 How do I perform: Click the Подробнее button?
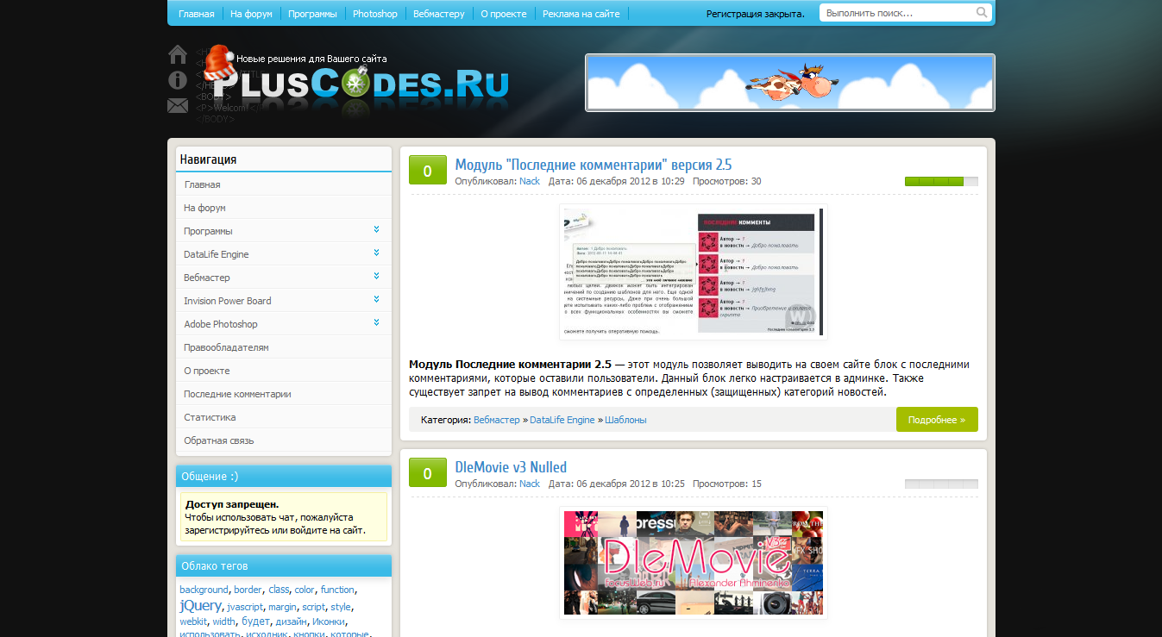(x=936, y=420)
